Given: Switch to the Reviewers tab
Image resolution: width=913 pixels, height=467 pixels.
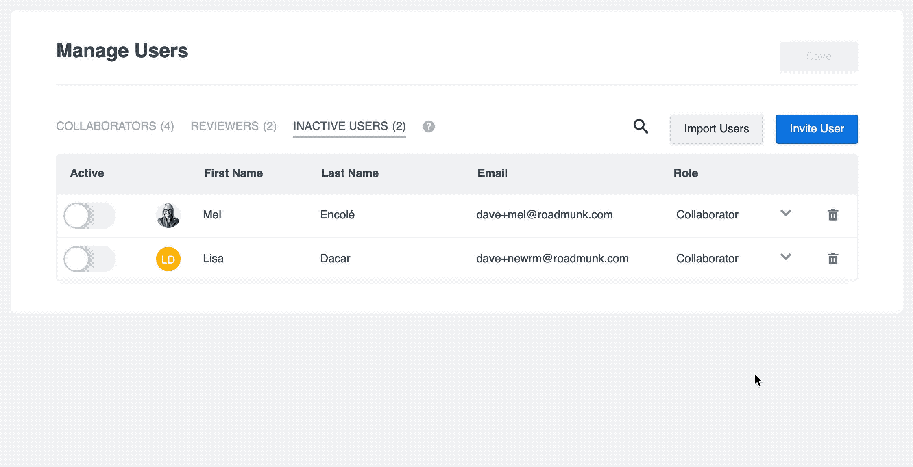Looking at the screenshot, I should click(x=233, y=126).
